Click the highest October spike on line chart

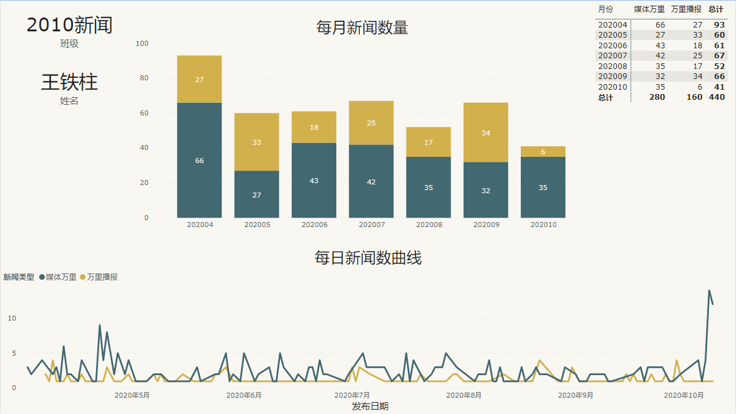(709, 291)
